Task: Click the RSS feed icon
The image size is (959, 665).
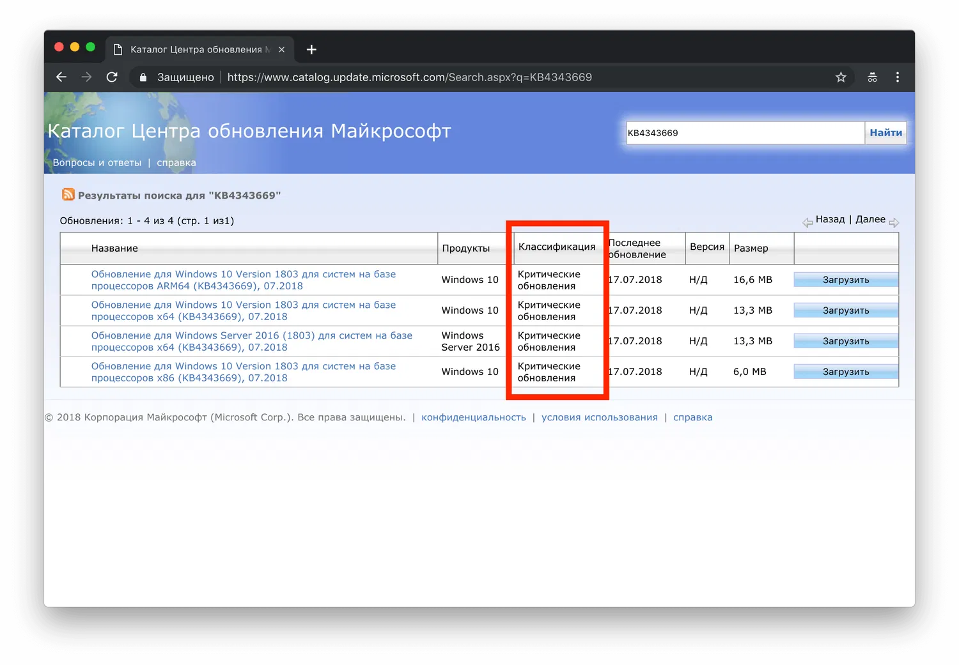Action: click(68, 194)
